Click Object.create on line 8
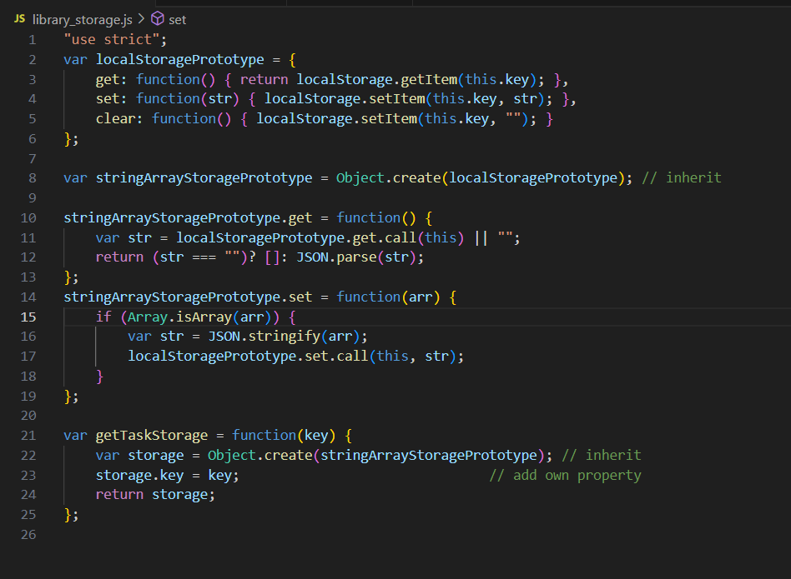791x579 pixels. 389,177
